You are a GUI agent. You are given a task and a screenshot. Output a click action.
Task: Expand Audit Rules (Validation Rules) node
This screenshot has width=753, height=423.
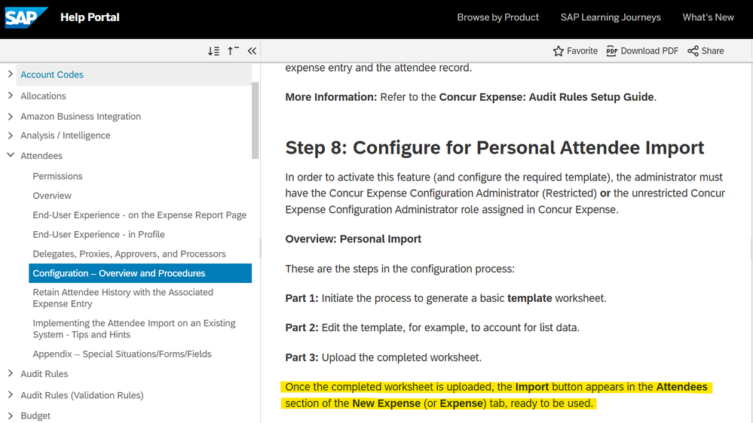point(10,394)
